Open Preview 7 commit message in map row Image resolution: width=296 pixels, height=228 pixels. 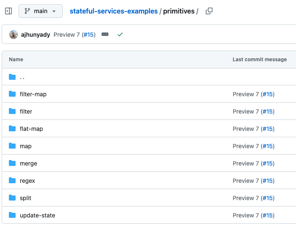click(x=245, y=146)
